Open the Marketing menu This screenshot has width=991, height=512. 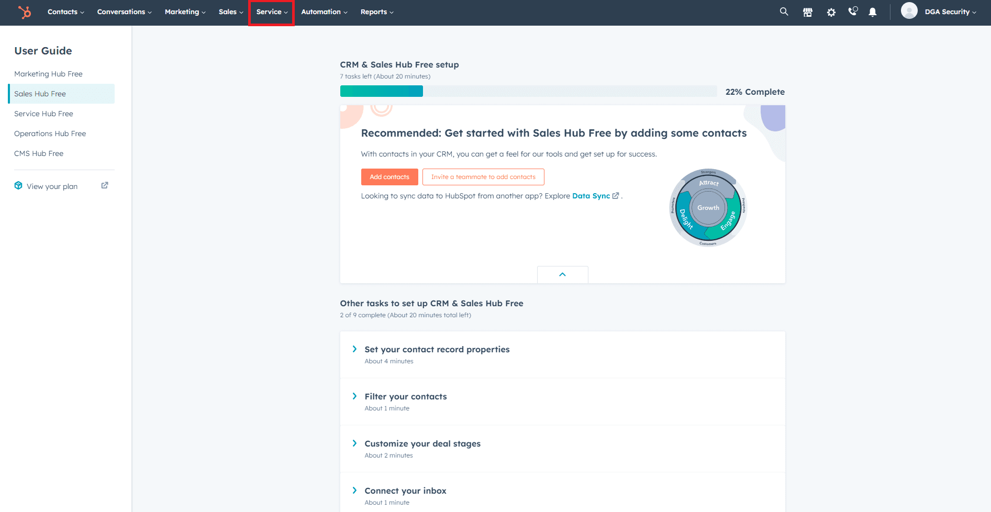click(185, 12)
